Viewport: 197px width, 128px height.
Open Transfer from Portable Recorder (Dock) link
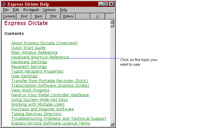[x=50, y=81]
